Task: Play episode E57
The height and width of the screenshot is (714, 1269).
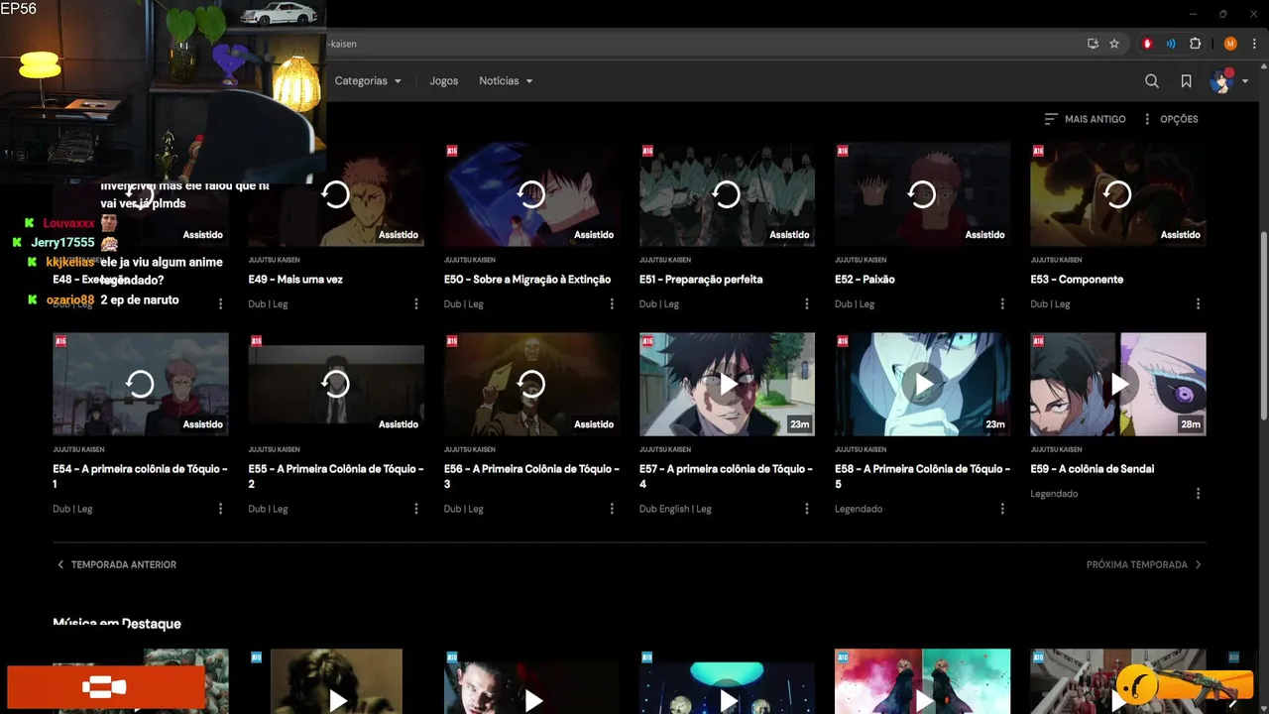Action: (x=727, y=384)
